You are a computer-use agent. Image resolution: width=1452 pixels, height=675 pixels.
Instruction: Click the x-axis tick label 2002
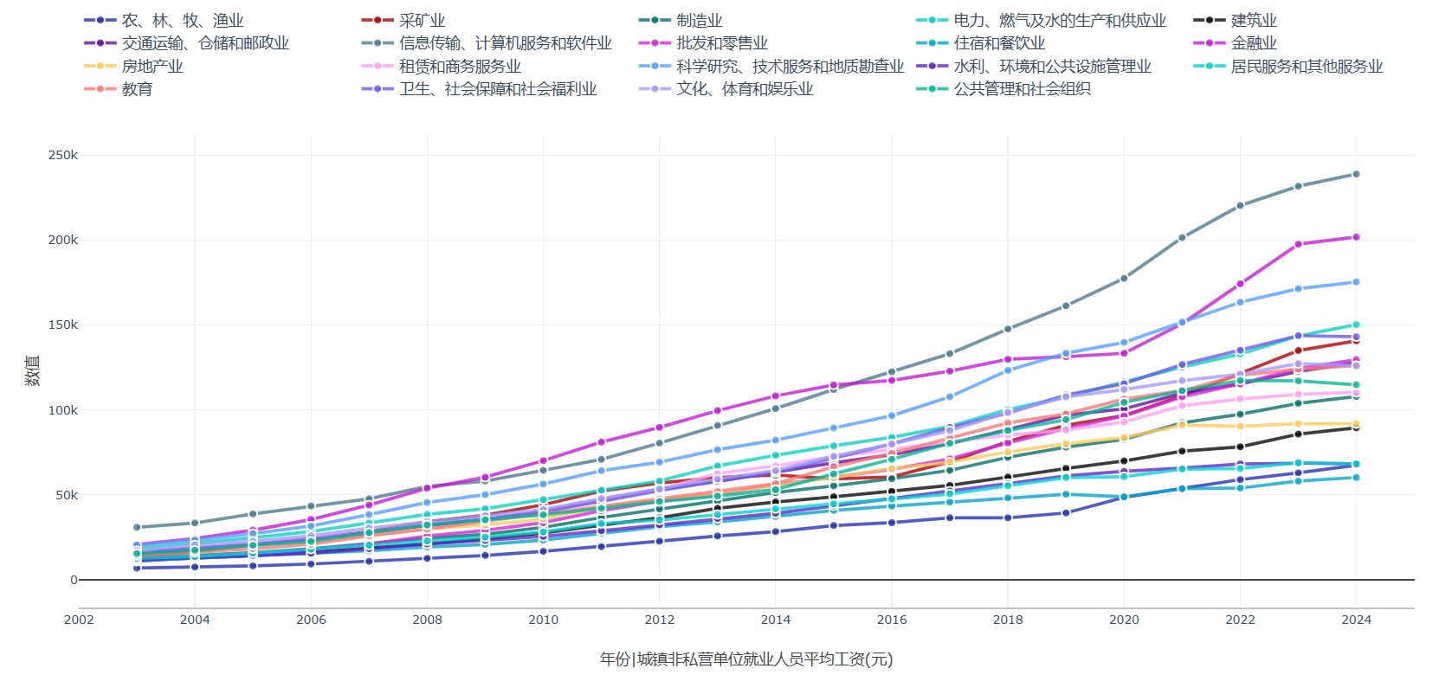point(79,620)
